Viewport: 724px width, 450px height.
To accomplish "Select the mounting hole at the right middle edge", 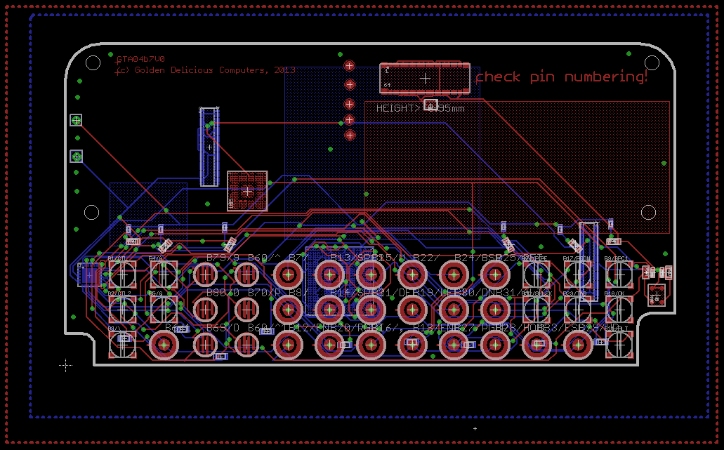I will pyautogui.click(x=648, y=211).
